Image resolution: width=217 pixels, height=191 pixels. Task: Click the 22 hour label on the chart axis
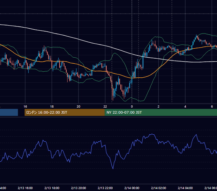[x=105, y=107]
